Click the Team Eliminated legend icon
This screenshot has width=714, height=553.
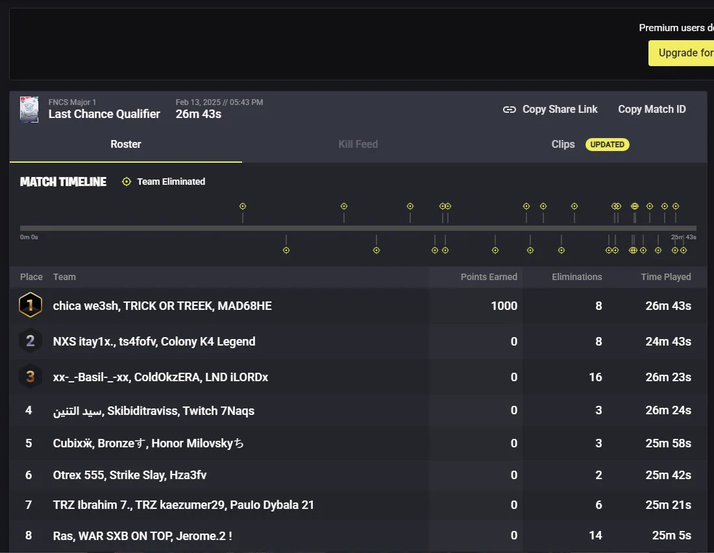point(127,182)
